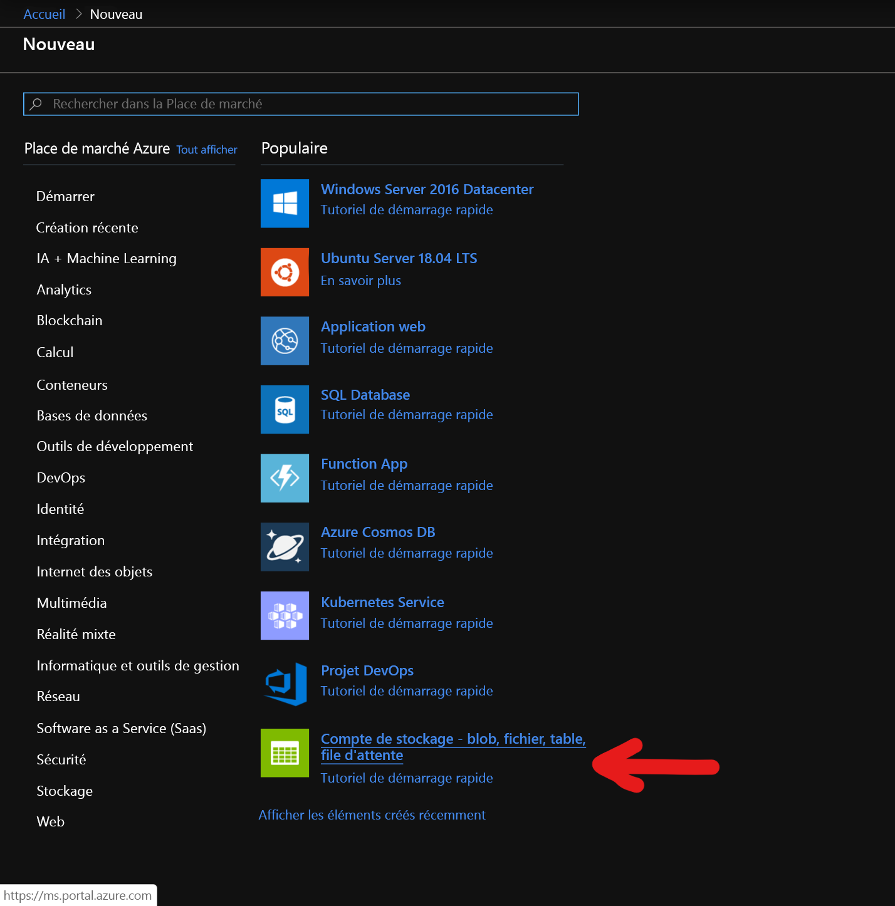The height and width of the screenshot is (906, 895).
Task: Select Blockchain category
Action: pos(70,320)
